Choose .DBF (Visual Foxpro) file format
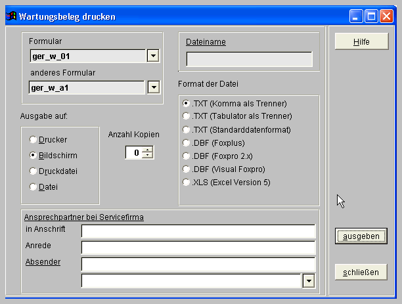The height and width of the screenshot is (304, 402). coord(187,169)
